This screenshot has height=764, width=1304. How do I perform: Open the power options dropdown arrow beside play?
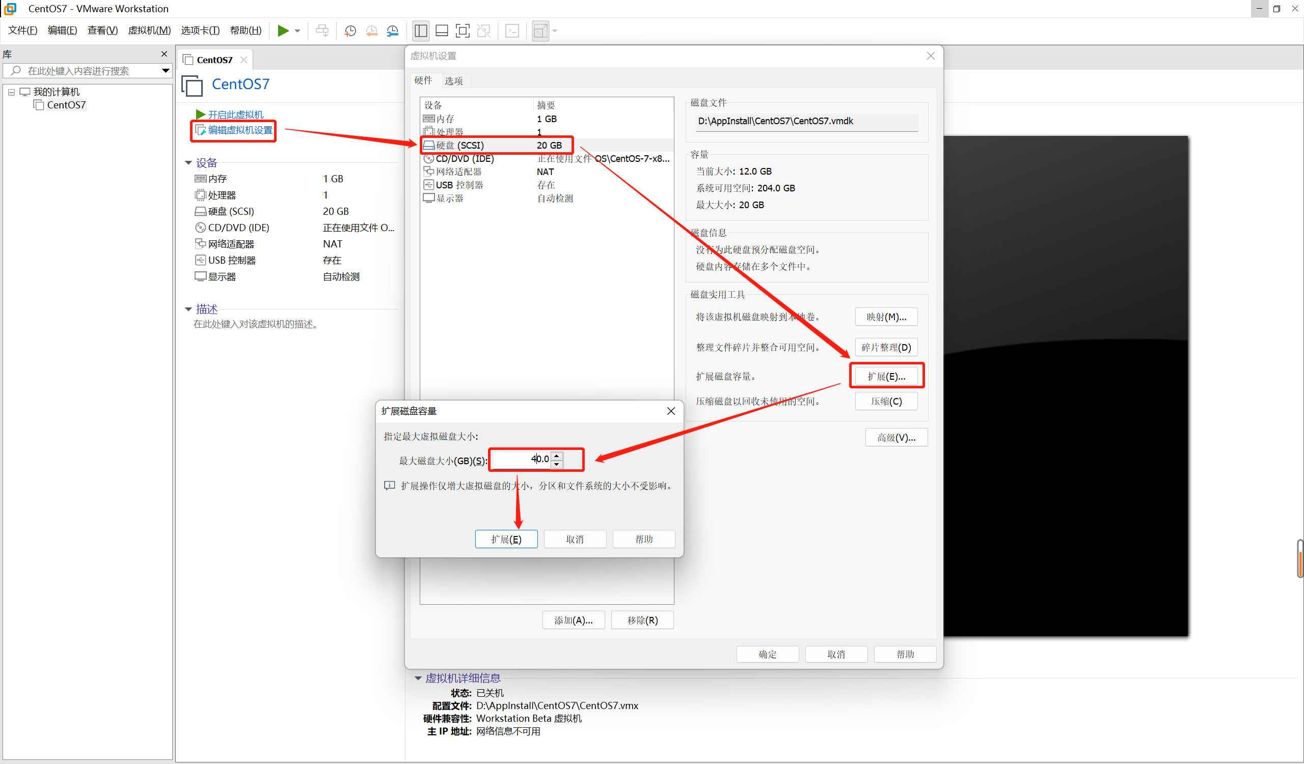(x=297, y=31)
